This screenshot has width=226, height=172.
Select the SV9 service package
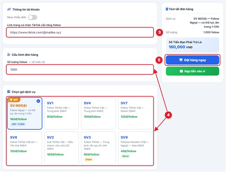point(135,148)
